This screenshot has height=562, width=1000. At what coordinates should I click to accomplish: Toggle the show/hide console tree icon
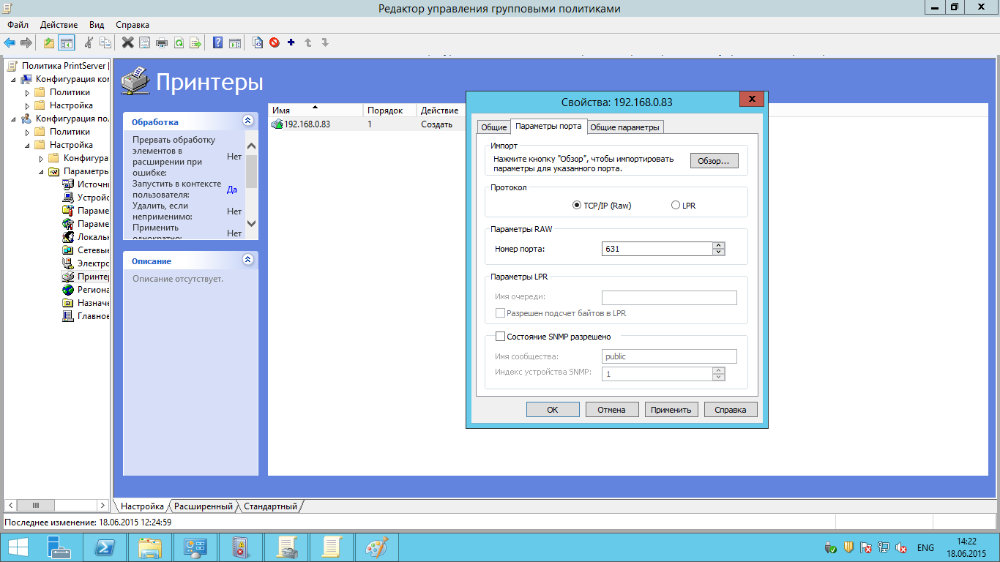point(67,42)
